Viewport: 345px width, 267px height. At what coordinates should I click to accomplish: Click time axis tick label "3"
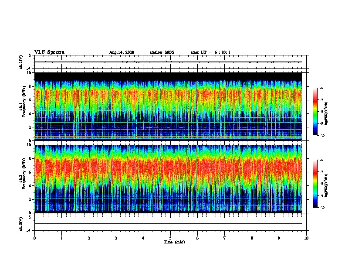(x=116, y=238)
